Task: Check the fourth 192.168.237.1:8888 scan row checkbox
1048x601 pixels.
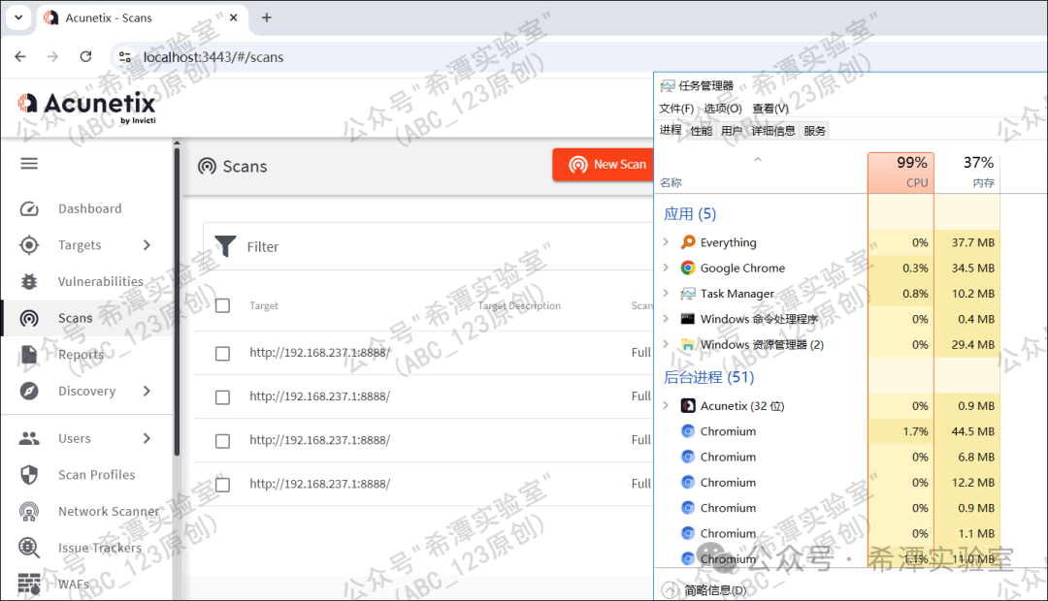Action: coord(222,485)
